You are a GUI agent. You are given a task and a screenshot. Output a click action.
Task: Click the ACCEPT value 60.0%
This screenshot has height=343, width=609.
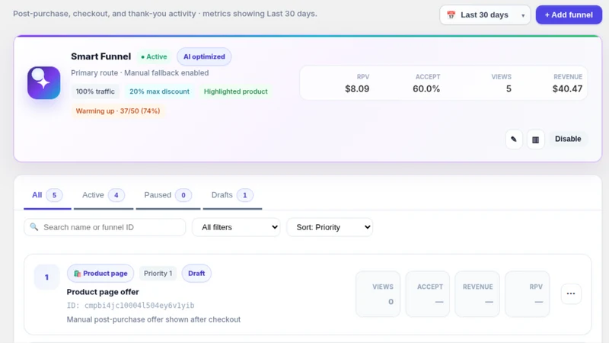(426, 88)
